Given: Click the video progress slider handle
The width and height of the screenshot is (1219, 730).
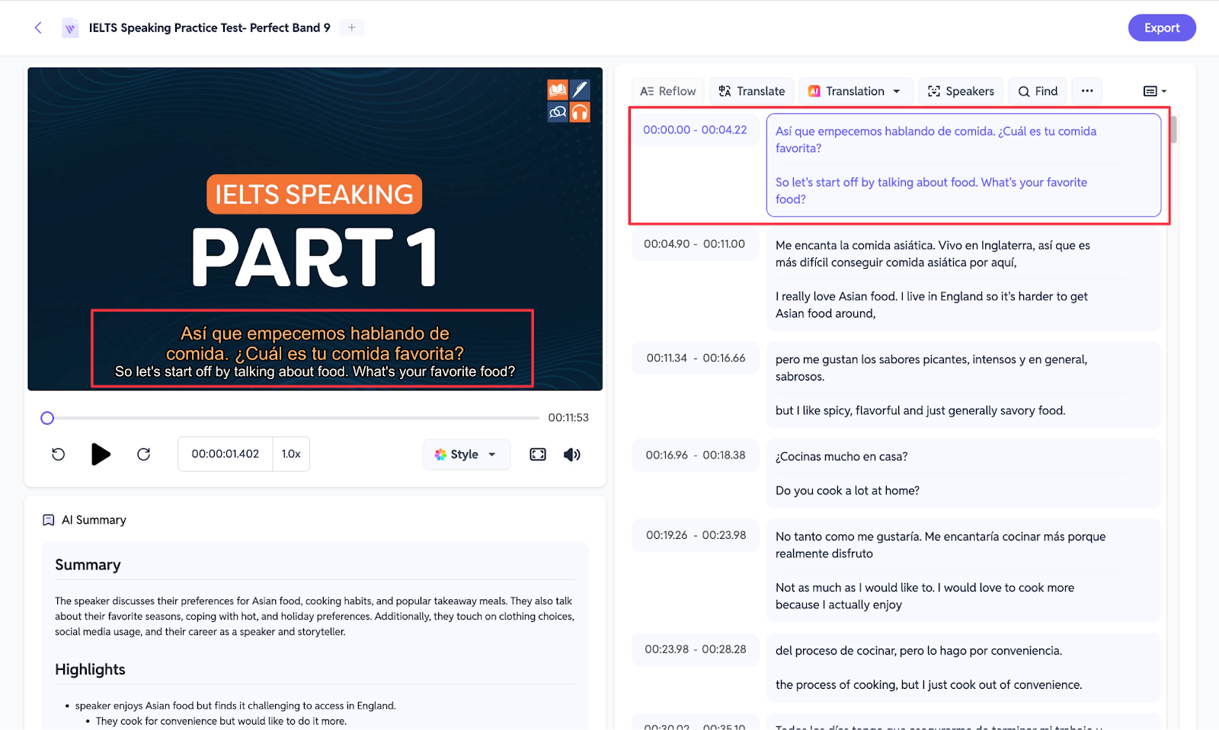Looking at the screenshot, I should pyautogui.click(x=47, y=418).
